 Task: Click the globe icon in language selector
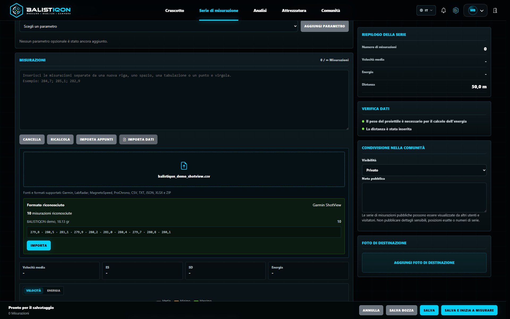[421, 10]
